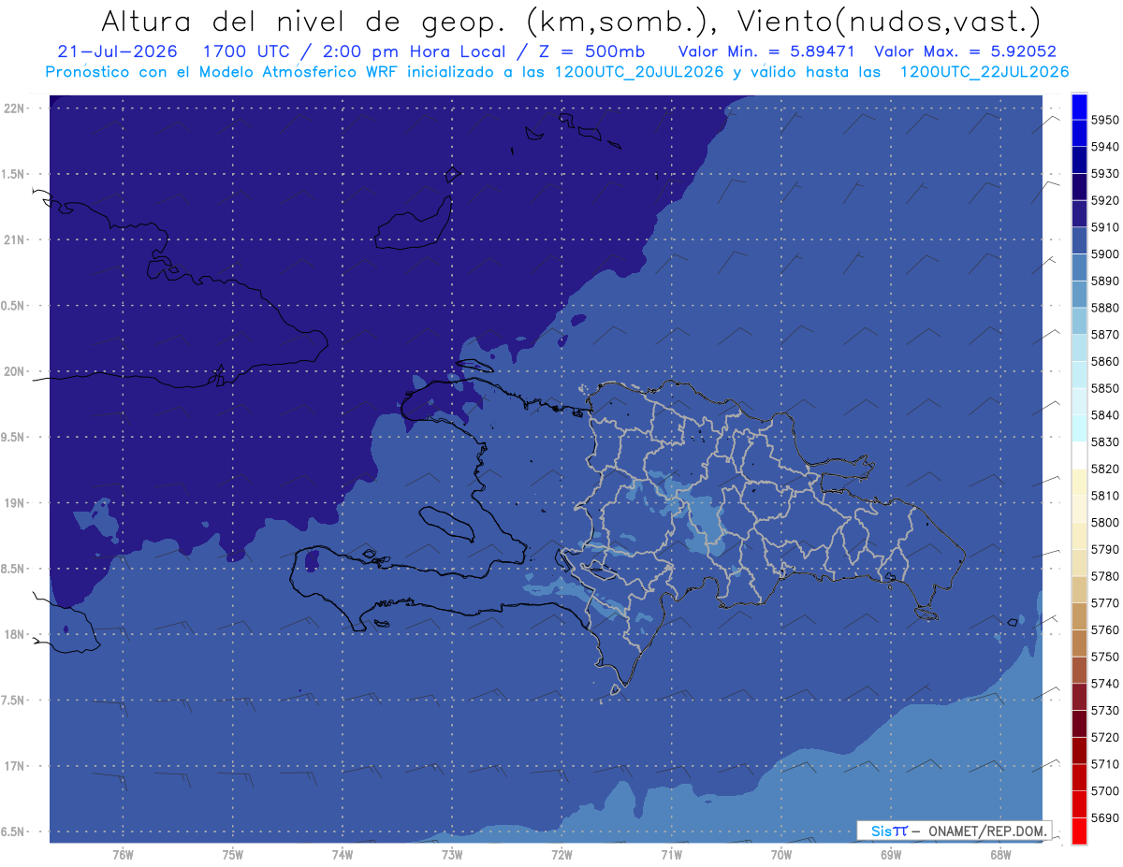Click the 5880 legend value

click(x=1104, y=308)
